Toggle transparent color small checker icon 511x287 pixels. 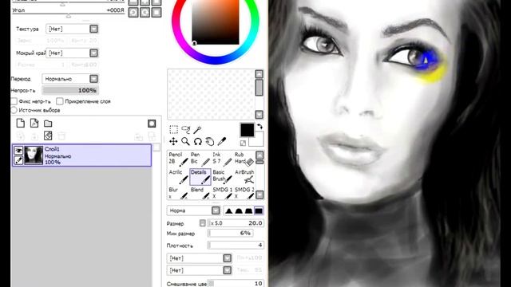243,143
